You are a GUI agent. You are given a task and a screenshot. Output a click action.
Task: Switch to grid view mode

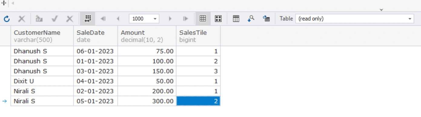pyautogui.click(x=203, y=19)
